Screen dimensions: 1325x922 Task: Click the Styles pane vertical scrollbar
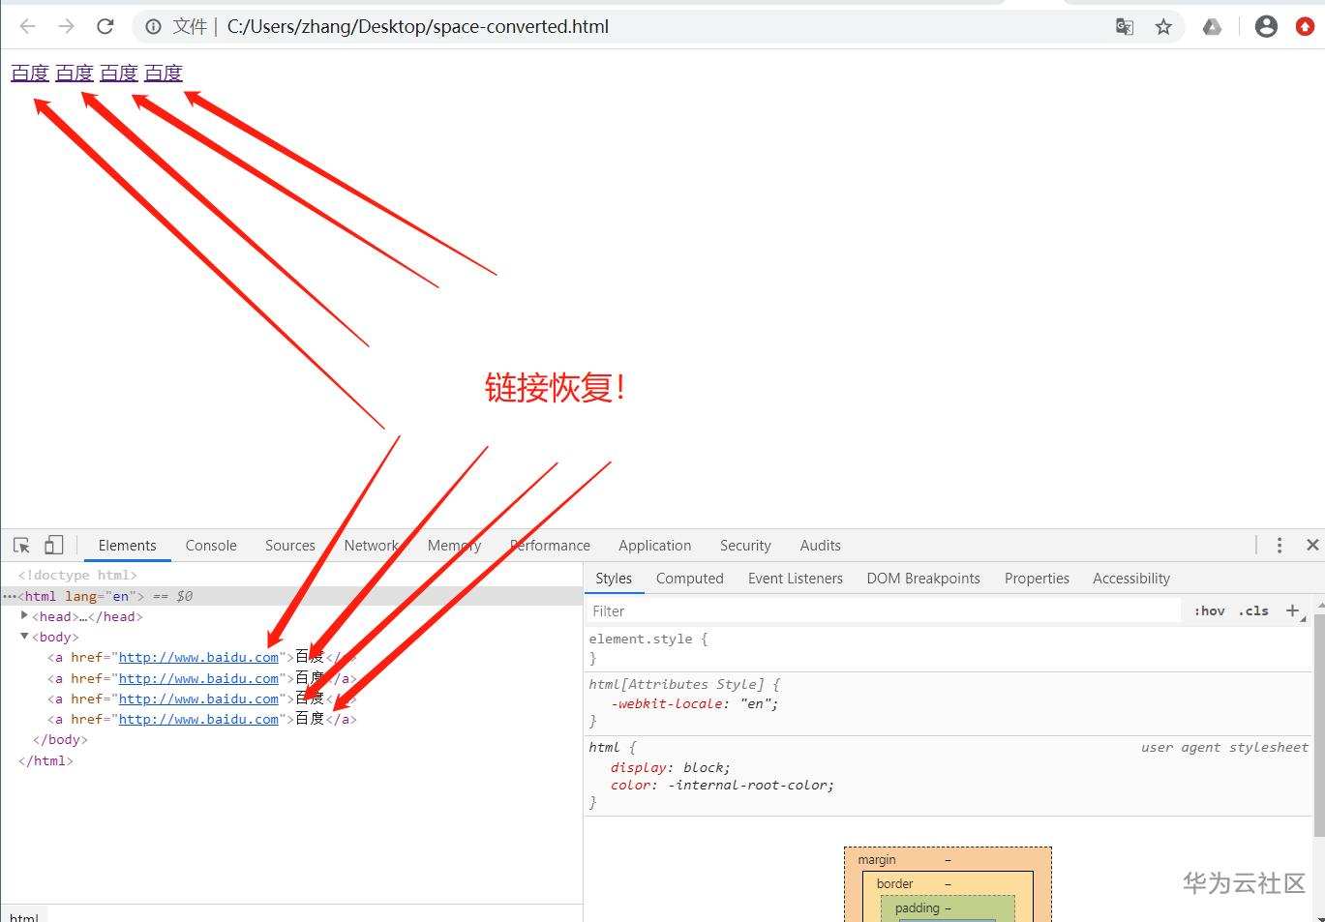pyautogui.click(x=1318, y=726)
